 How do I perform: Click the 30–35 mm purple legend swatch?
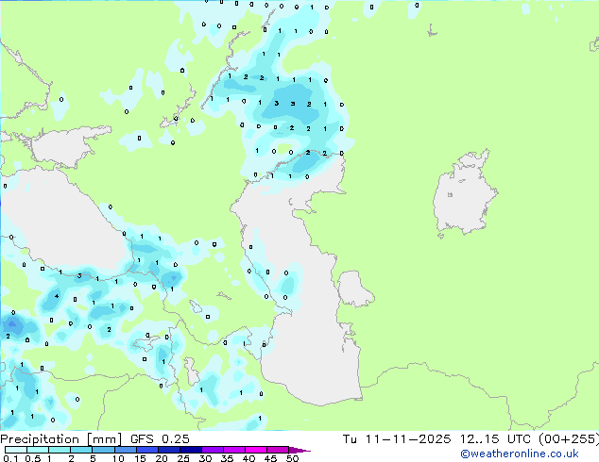coord(212,450)
